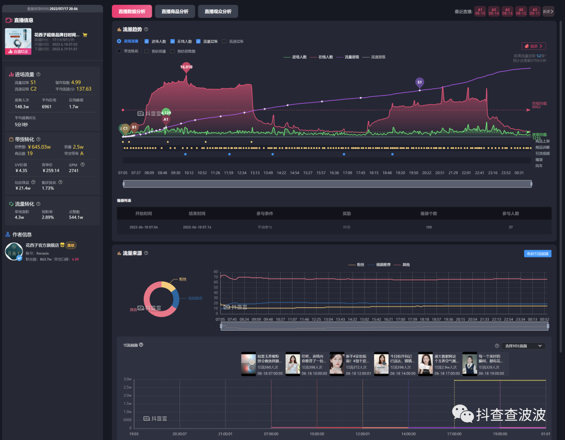
Task: Open recent livestream A5 08-12
Action: [521, 12]
